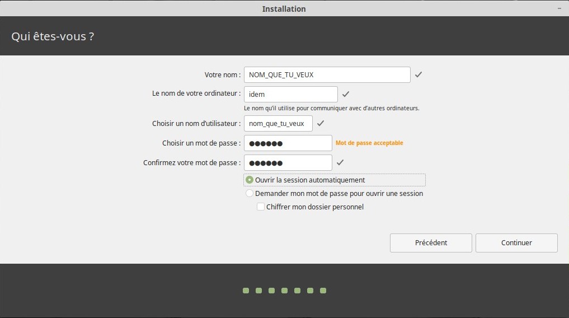569x318 pixels.
Task: Minimize the Installation window
Action: [561, 9]
